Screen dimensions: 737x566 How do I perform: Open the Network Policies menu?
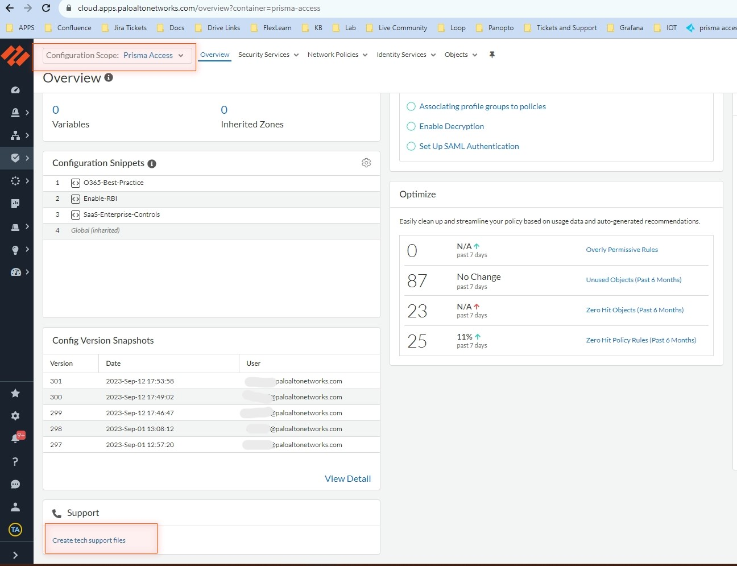tap(337, 55)
